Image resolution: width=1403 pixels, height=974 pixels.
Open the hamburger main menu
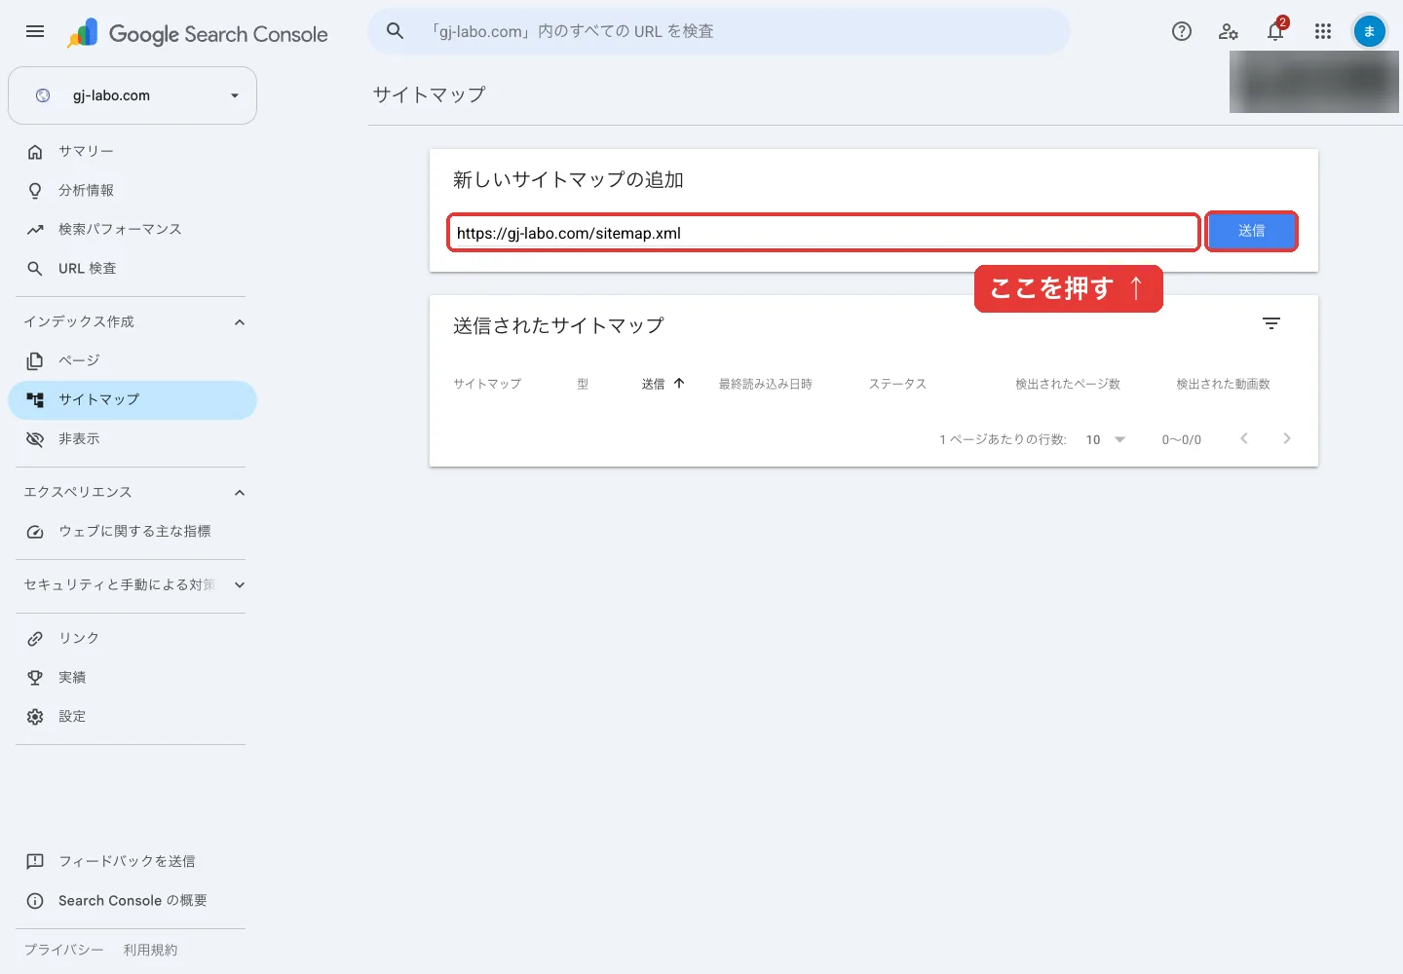[x=35, y=31]
